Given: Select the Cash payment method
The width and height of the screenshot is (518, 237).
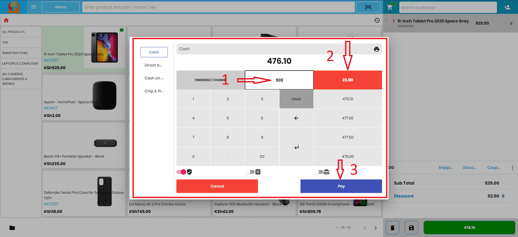Looking at the screenshot, I should click(x=154, y=52).
